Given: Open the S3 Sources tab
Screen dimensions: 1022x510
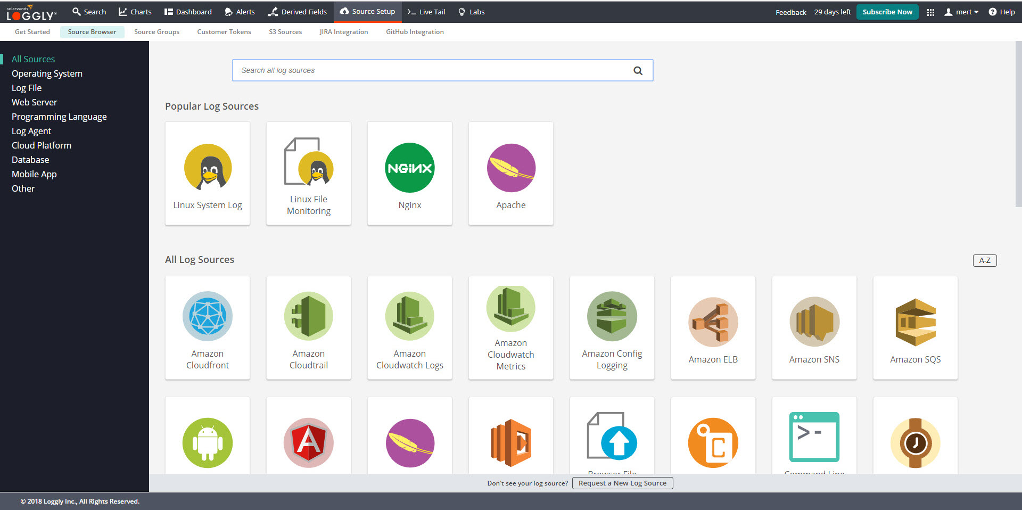Looking at the screenshot, I should pos(285,32).
